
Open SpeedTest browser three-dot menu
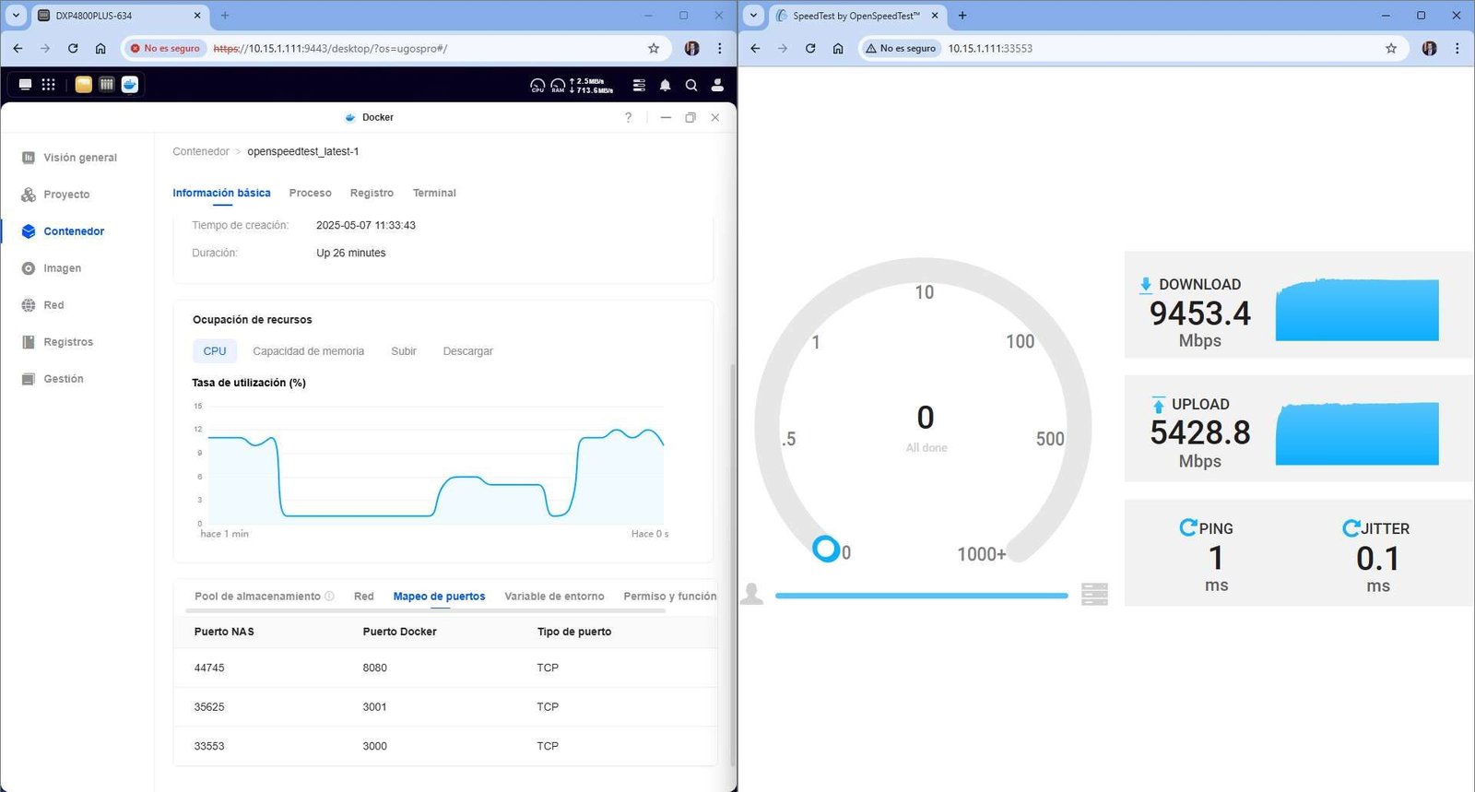click(1457, 48)
